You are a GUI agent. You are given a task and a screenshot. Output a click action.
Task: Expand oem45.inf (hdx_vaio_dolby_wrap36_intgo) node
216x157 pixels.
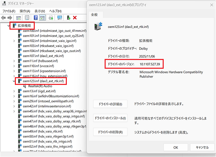pyautogui.click(x=14, y=112)
